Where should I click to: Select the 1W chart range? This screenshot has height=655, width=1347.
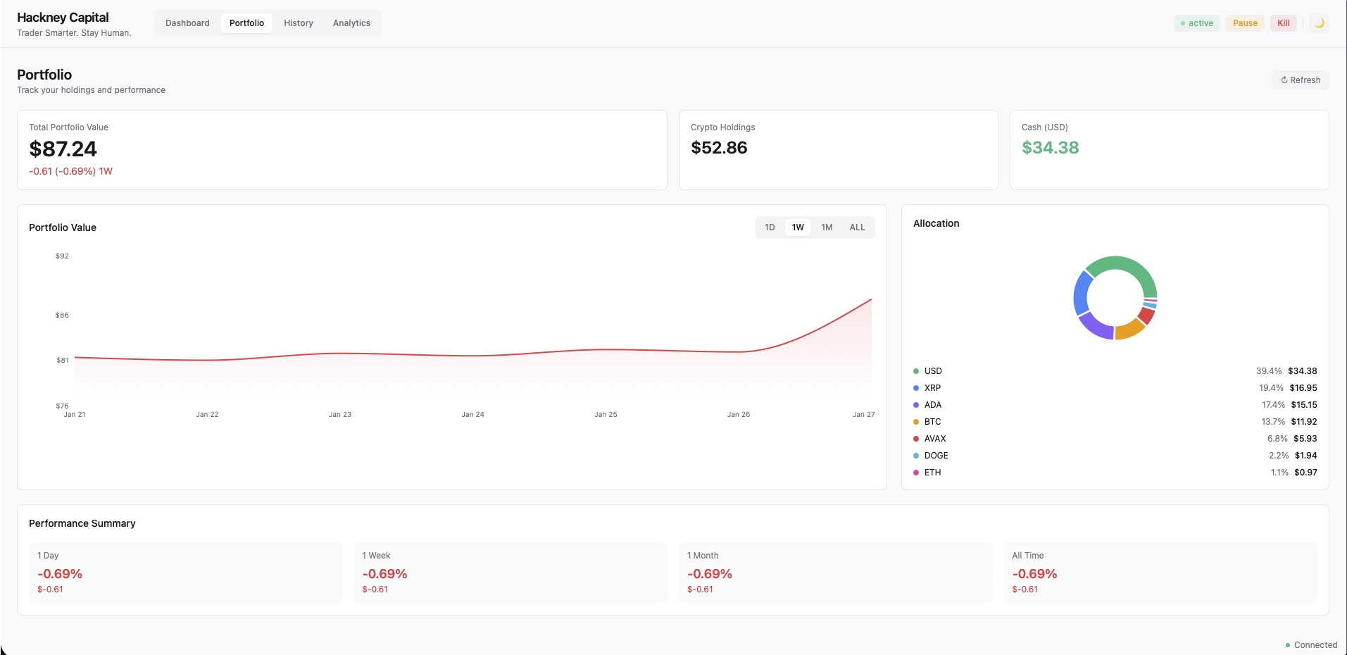[798, 227]
